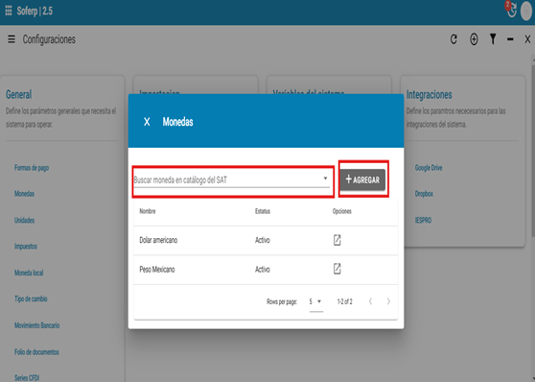This screenshot has height=382, width=535.
Task: Click the minimize dash icon in toolbar
Action: (510, 39)
